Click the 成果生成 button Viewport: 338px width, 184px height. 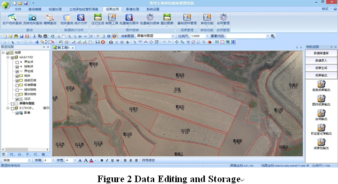tap(321, 68)
